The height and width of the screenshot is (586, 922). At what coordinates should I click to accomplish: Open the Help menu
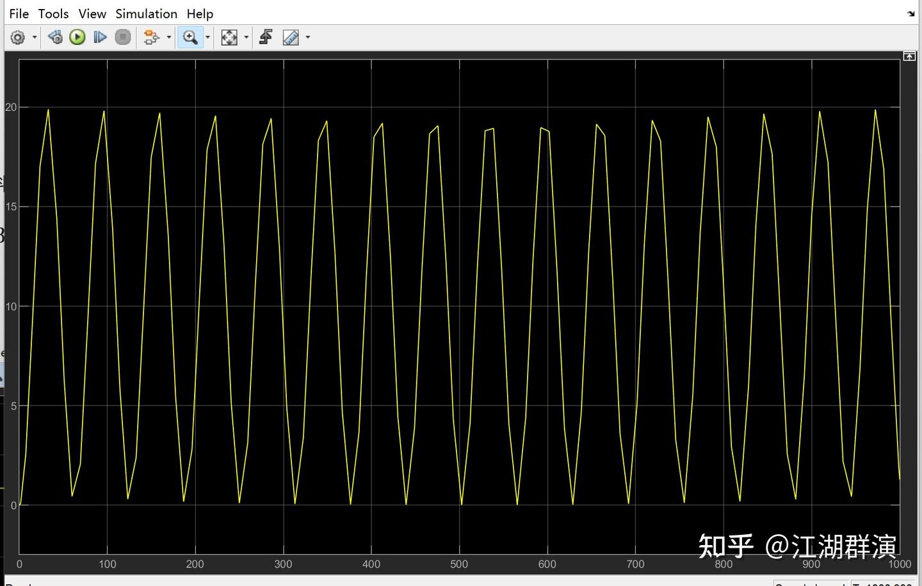point(200,13)
